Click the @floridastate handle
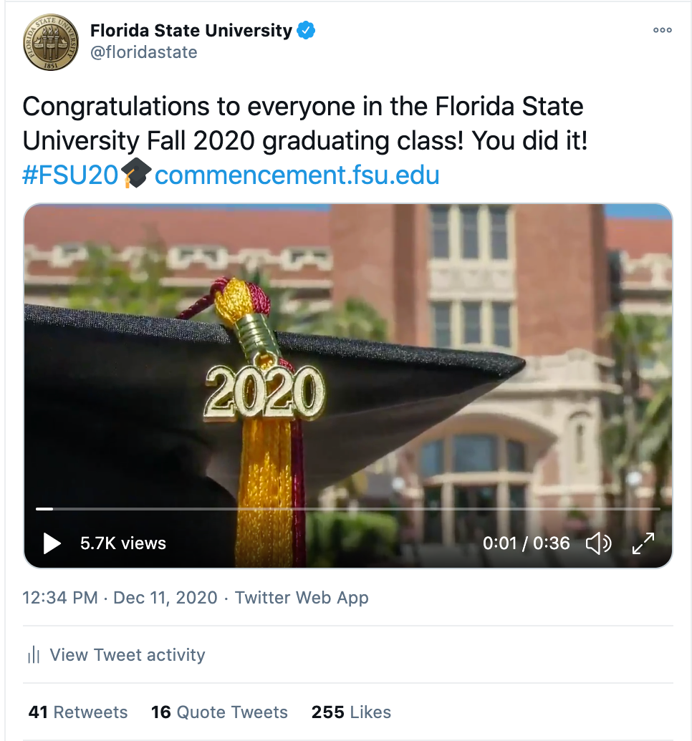 coord(143,52)
